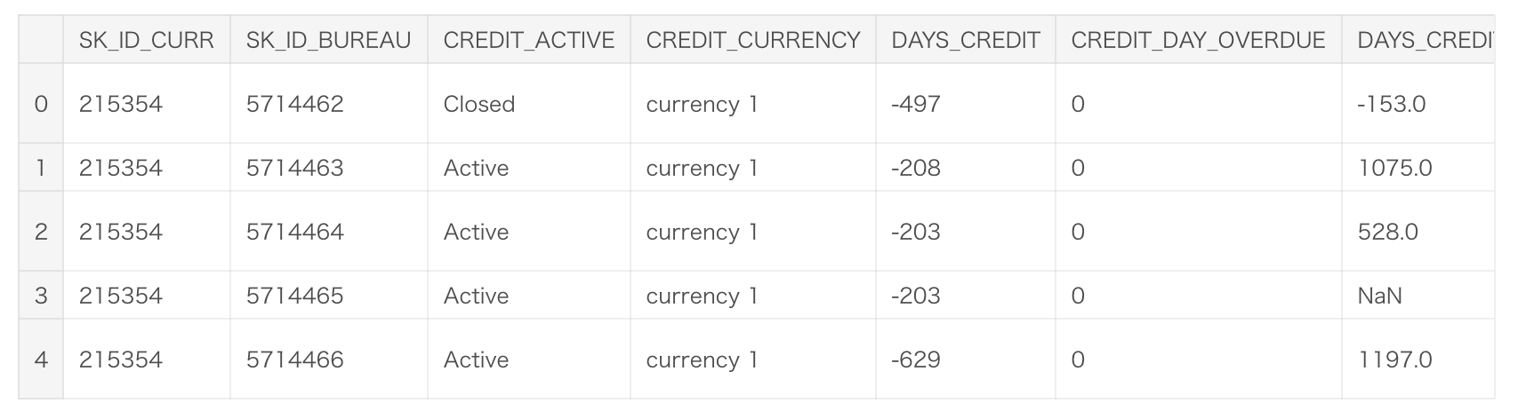Select row index 0 cell
The width and height of the screenshot is (1526, 419).
[41, 104]
